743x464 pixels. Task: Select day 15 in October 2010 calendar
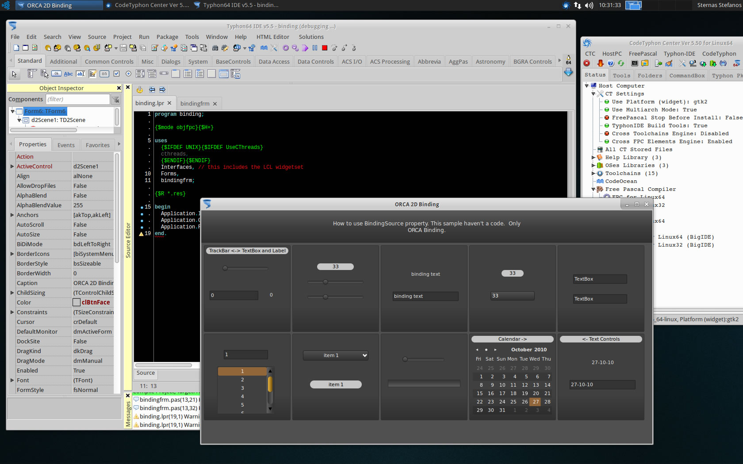click(x=480, y=393)
